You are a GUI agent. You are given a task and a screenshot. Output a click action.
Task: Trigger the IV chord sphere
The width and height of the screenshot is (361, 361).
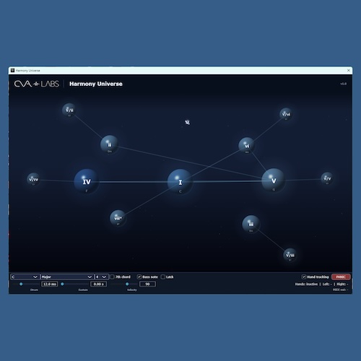coord(87,181)
